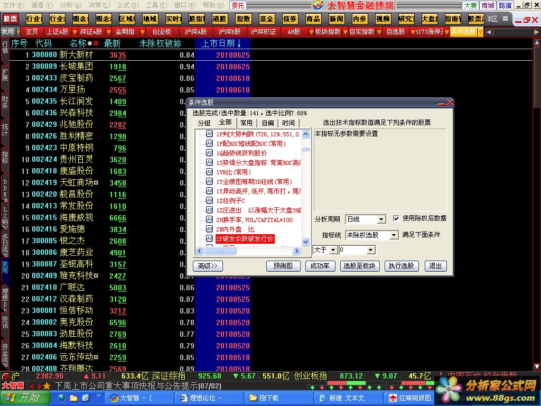Click formula list horizontal scrollbar thumb

click(x=220, y=251)
